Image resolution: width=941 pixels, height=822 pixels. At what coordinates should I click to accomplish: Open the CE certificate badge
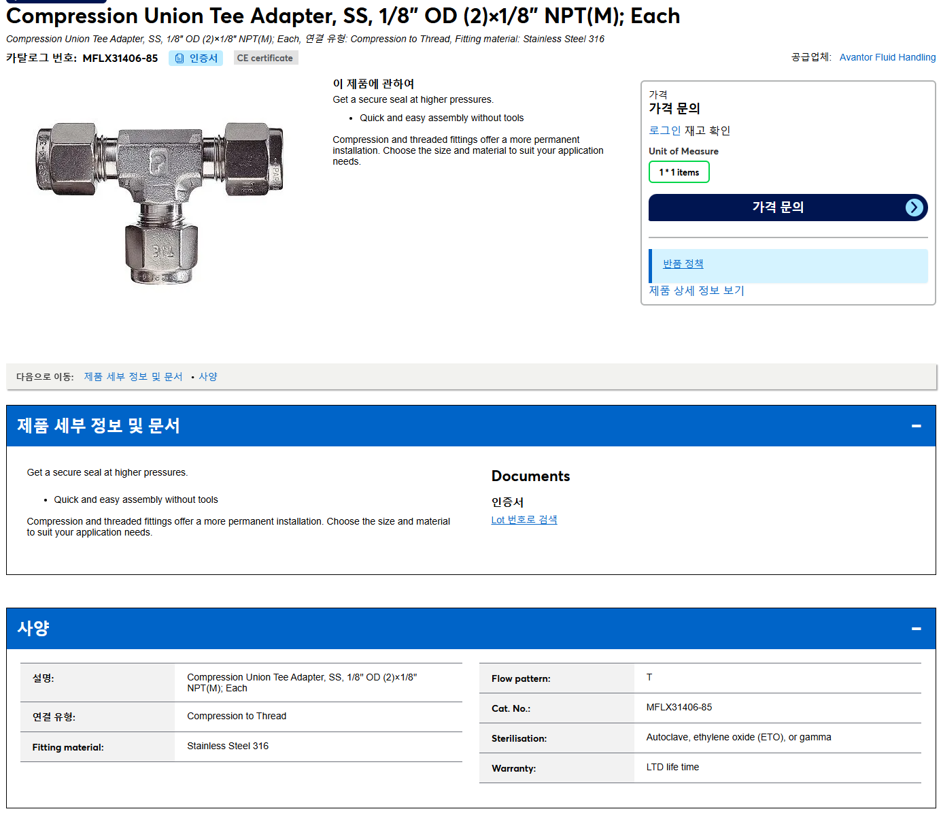point(265,59)
